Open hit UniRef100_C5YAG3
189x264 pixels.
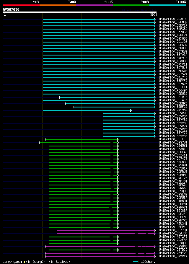click(173, 32)
